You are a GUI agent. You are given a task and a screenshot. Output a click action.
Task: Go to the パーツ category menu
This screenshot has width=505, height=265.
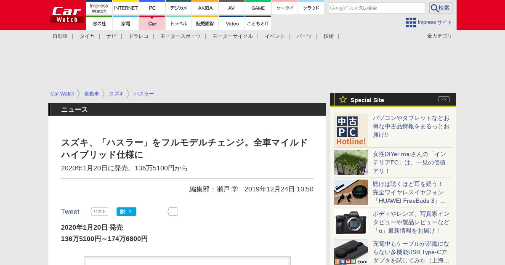coord(304,36)
